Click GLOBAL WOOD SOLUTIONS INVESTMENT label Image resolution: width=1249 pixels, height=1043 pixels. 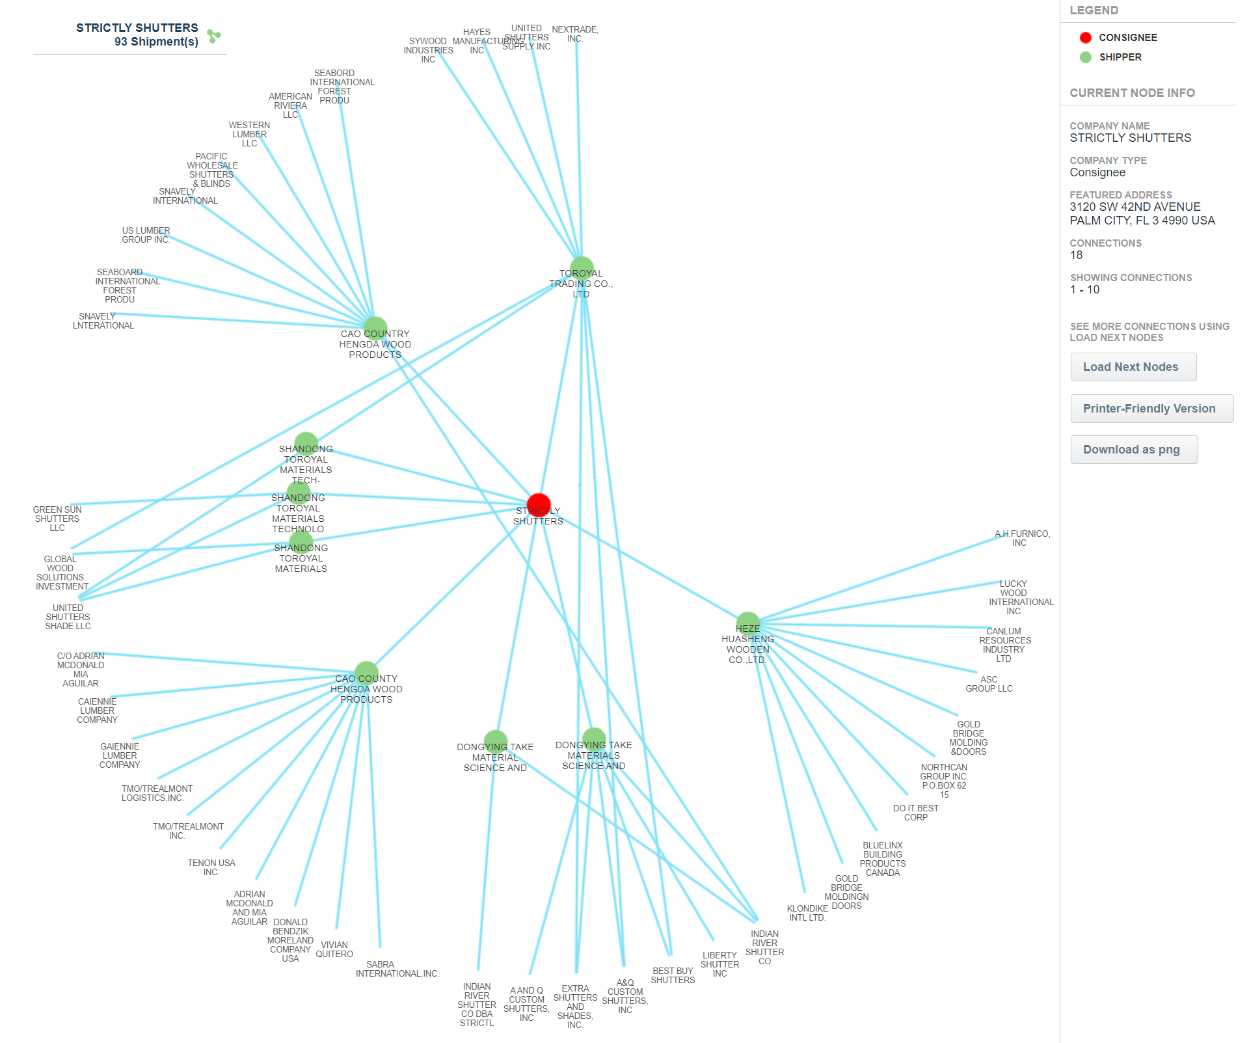coord(61,573)
